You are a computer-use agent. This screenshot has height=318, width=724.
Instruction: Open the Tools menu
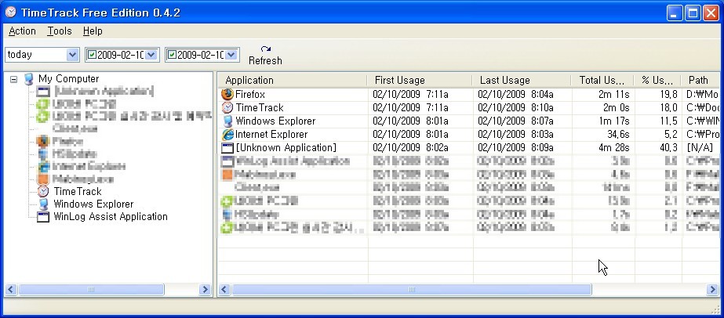pyautogui.click(x=60, y=31)
